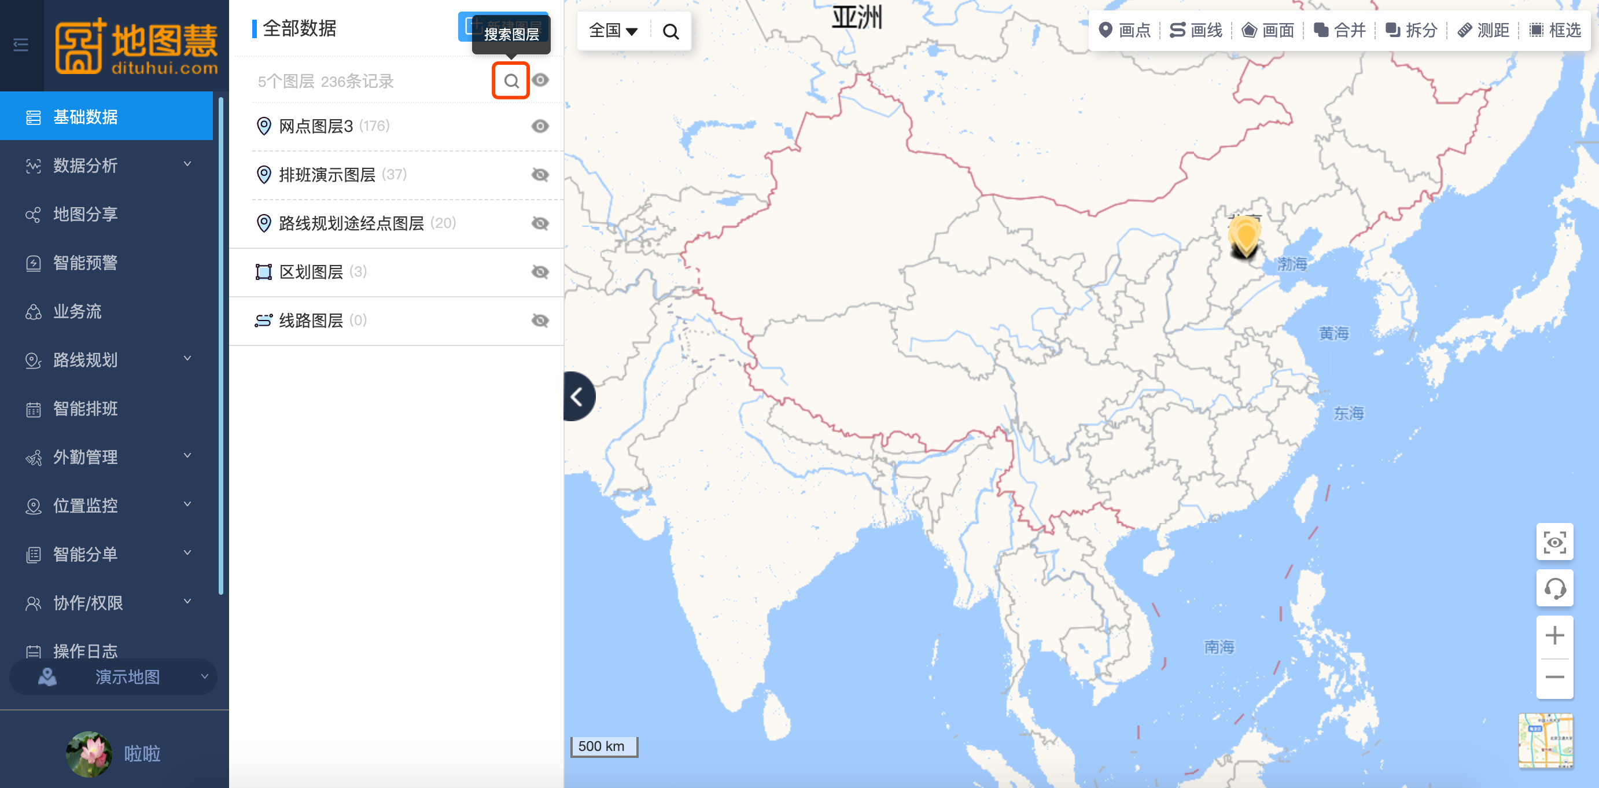The image size is (1599, 788).
Task: Show the 路线规划途经点图层 layer
Action: (x=541, y=223)
